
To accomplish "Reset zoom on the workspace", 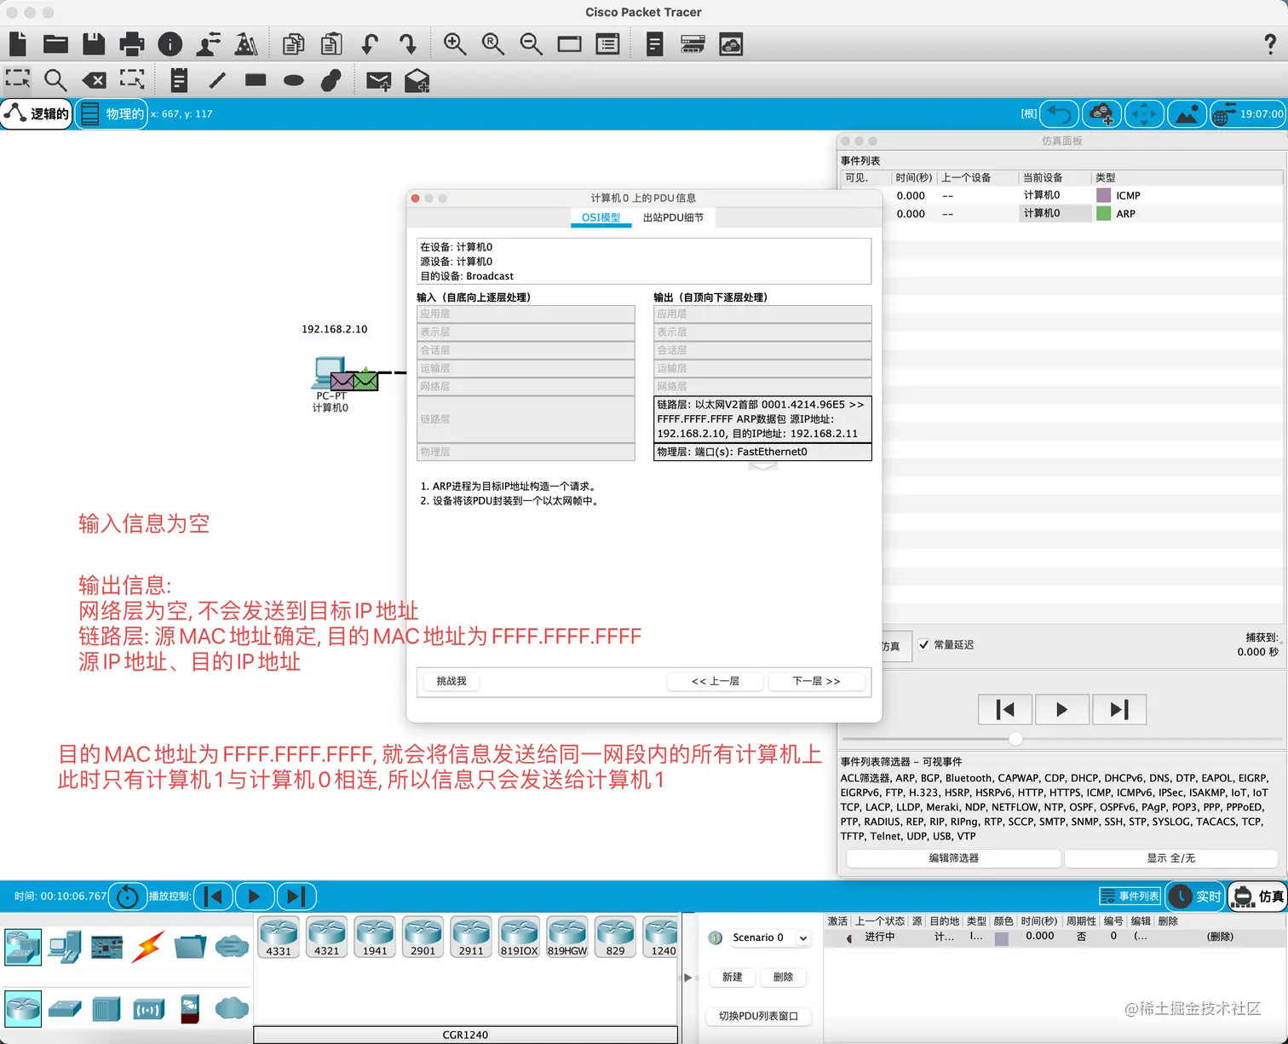I will pos(493,43).
